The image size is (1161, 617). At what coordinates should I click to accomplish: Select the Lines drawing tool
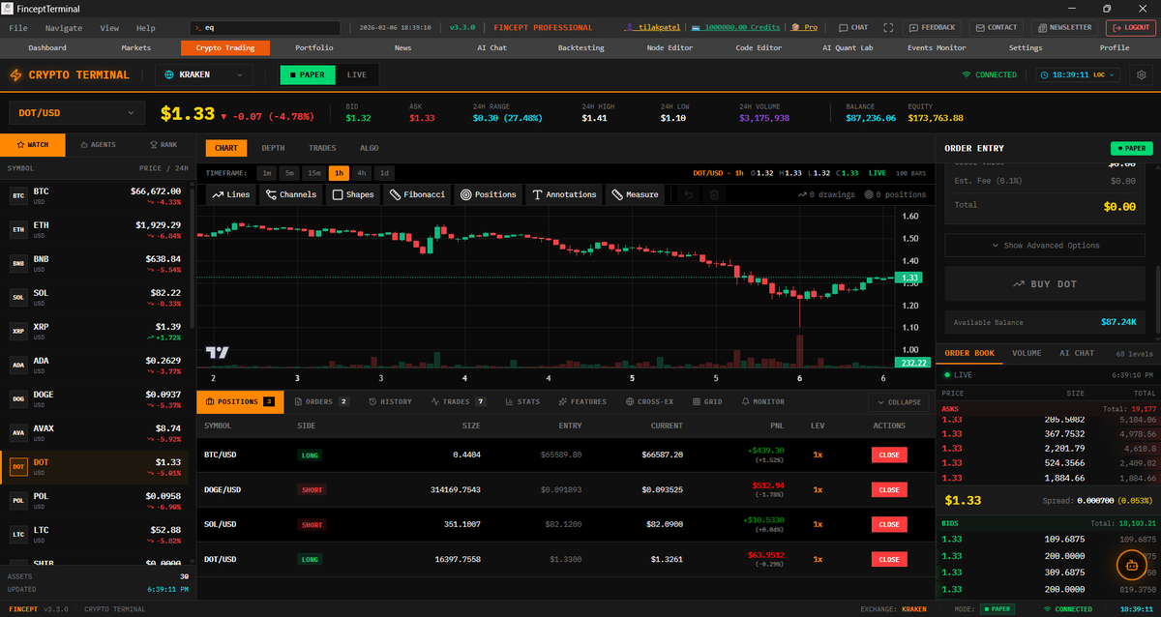tap(230, 194)
